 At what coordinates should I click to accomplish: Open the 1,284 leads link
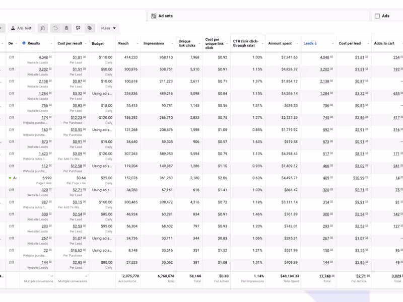(x=324, y=94)
